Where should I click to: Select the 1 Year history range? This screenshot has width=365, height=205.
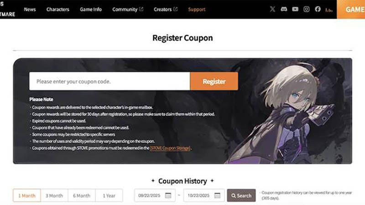[109, 195]
